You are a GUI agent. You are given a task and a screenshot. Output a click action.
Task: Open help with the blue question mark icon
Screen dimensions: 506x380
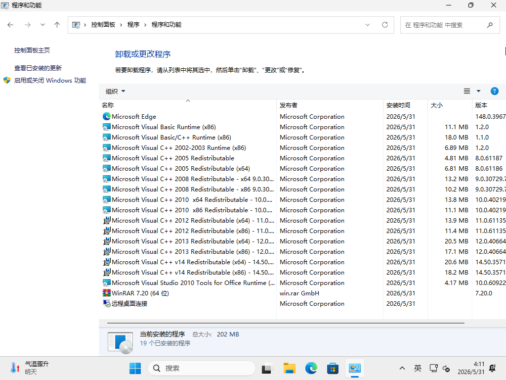click(494, 91)
